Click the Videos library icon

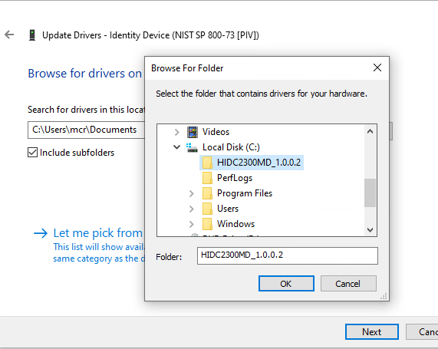193,132
